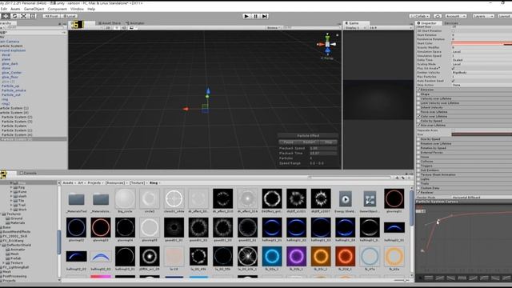The image size is (512, 288).
Task: Click the Step frame button
Action: 265,16
